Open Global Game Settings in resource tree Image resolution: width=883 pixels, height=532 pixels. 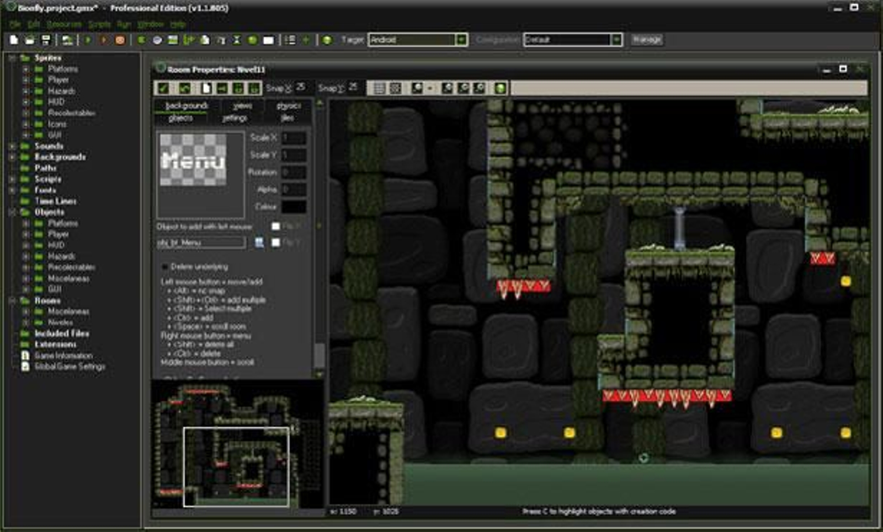pyautogui.click(x=69, y=367)
